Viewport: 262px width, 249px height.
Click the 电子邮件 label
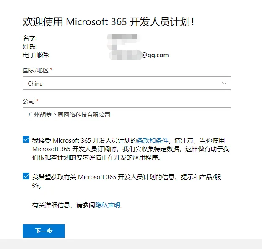(x=36, y=55)
